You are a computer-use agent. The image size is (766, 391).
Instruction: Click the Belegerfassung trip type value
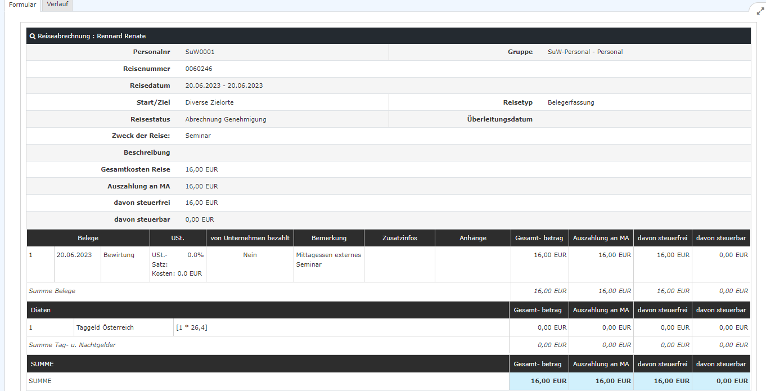pyautogui.click(x=570, y=102)
